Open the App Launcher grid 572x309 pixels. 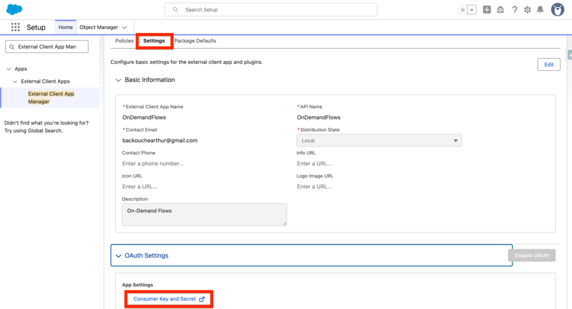[x=16, y=27]
